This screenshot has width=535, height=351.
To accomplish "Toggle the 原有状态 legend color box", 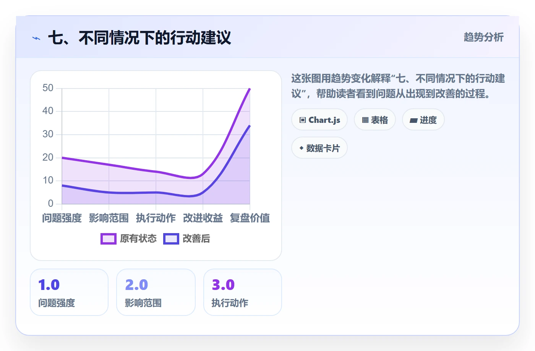I will click(109, 239).
